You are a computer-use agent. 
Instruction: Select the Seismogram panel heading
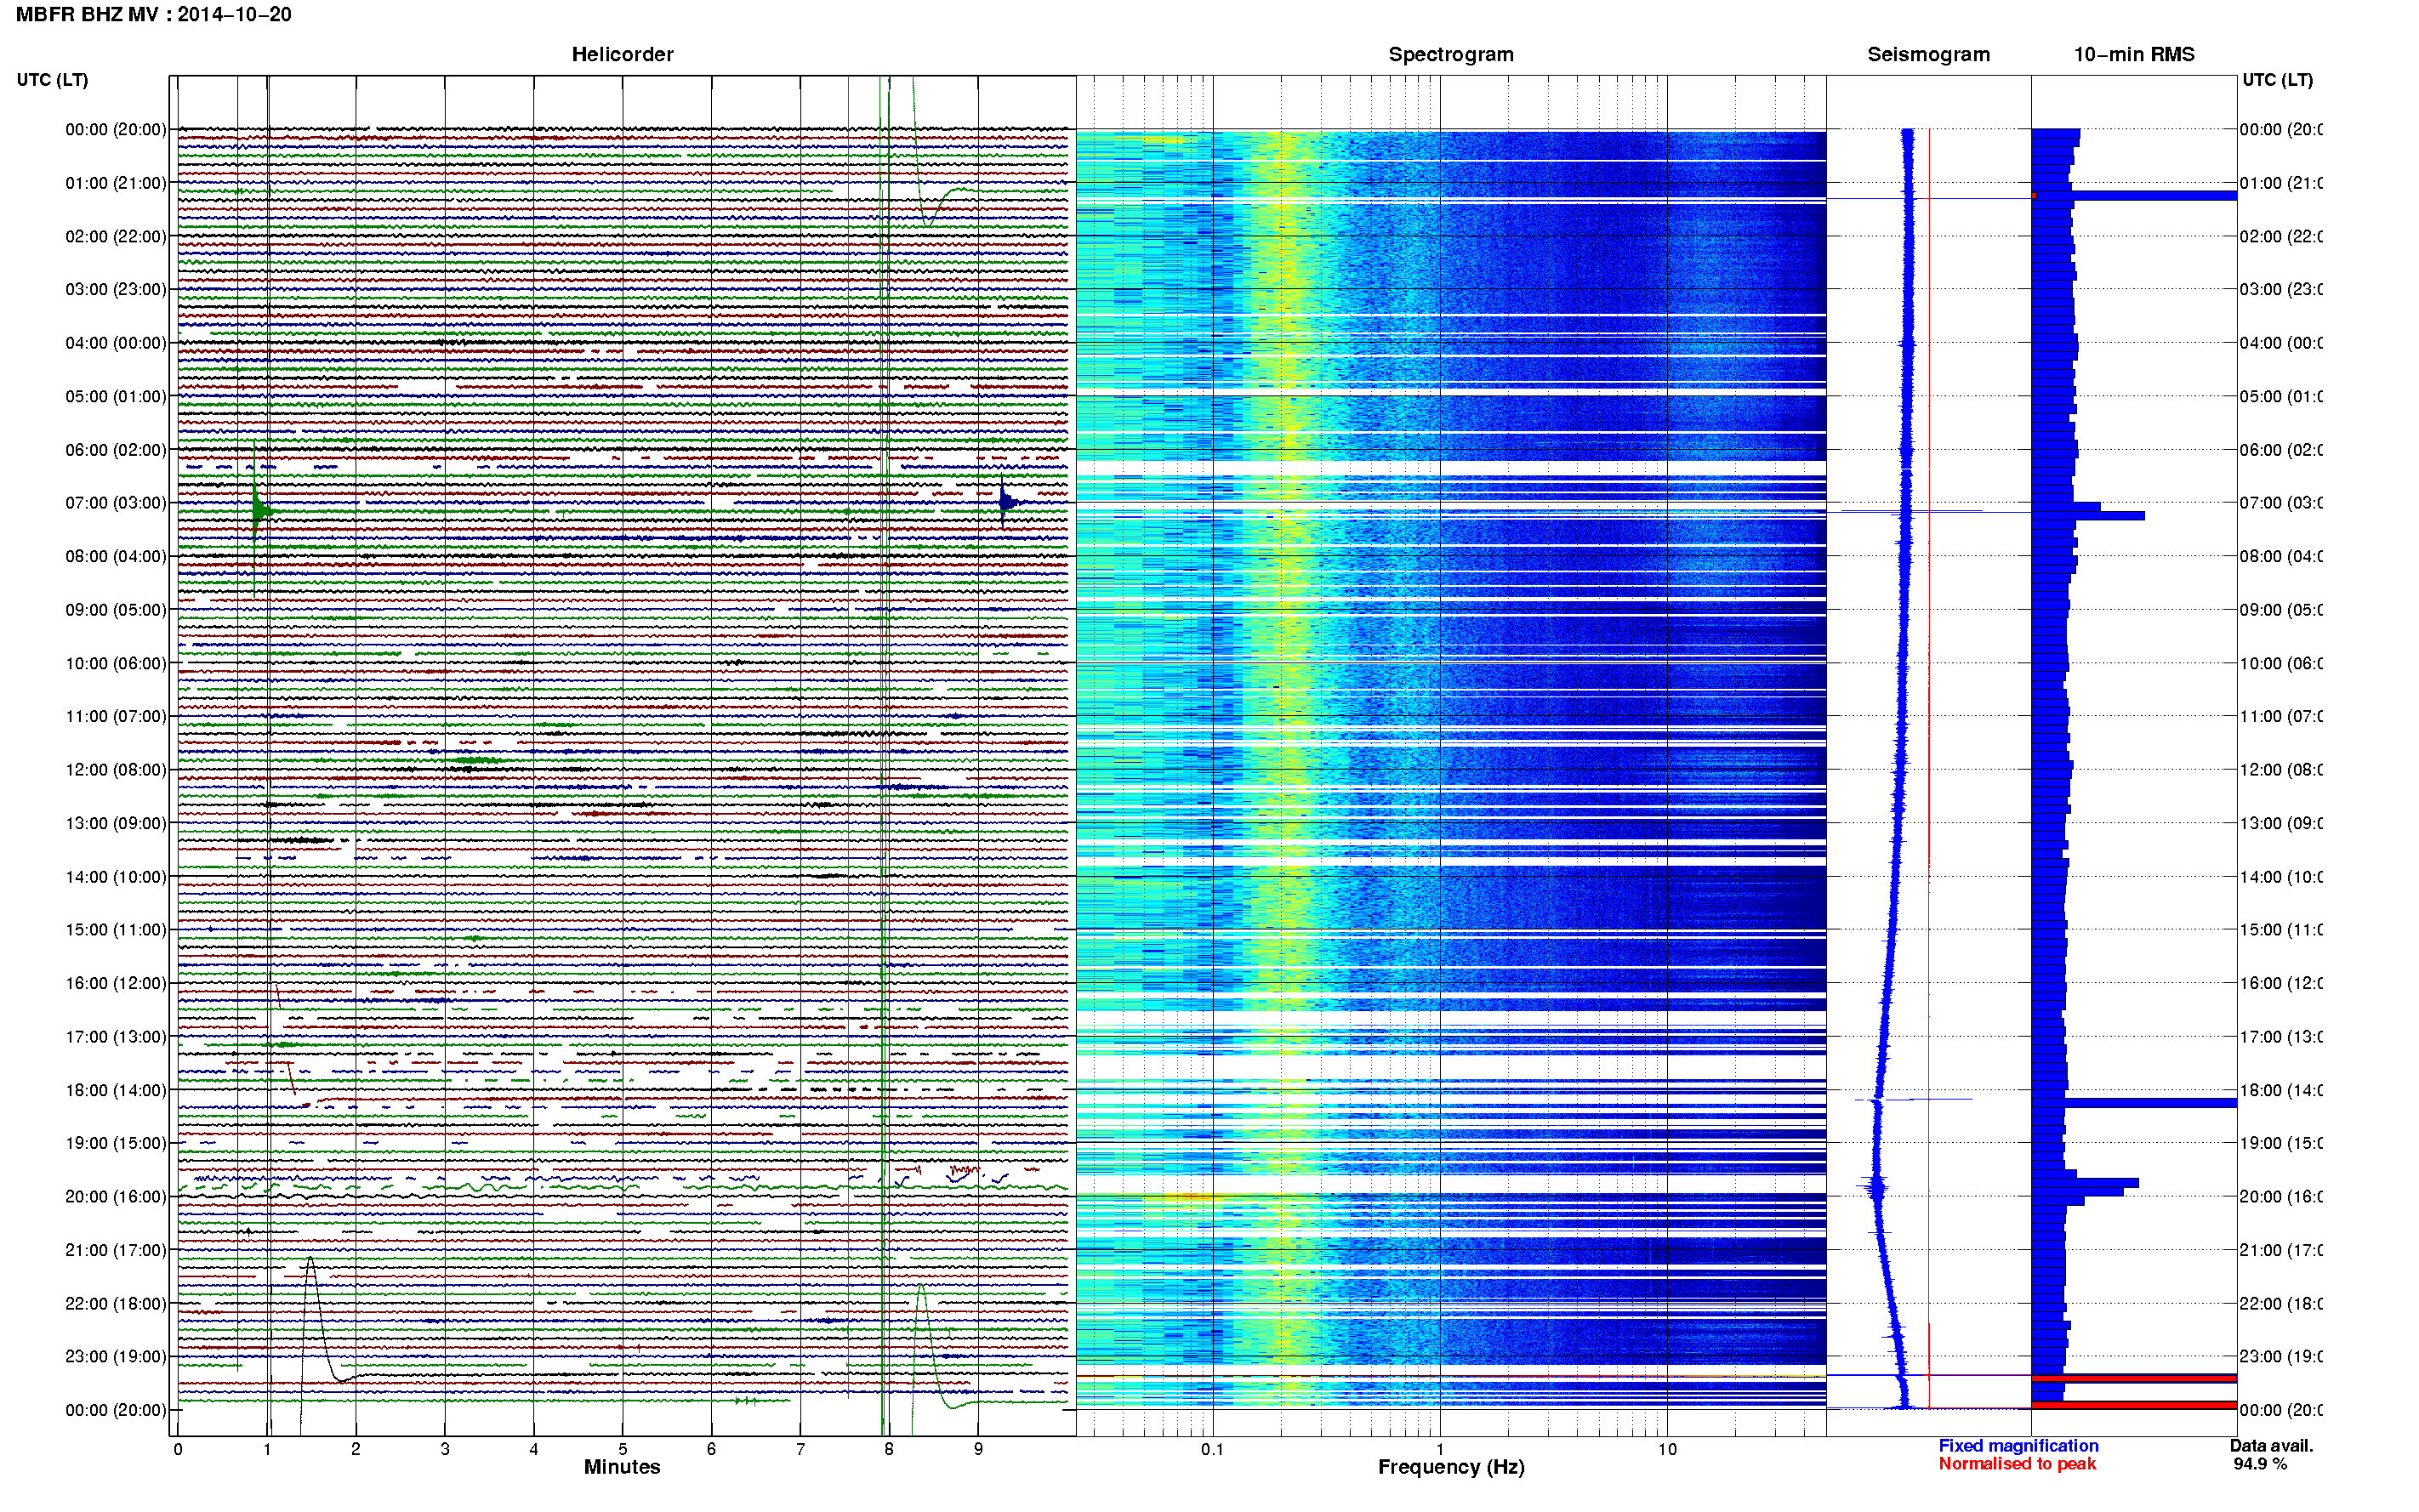[x=1928, y=54]
